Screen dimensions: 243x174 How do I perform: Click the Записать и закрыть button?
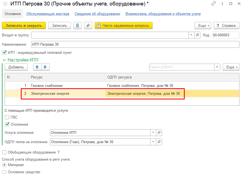24,25
